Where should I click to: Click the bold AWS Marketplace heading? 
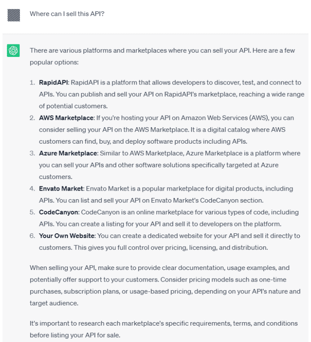tap(66, 118)
